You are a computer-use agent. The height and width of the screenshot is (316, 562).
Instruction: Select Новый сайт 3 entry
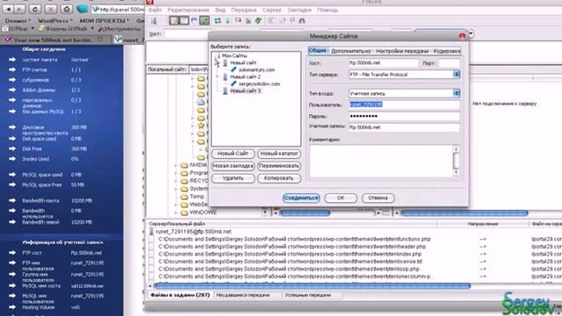pos(246,91)
